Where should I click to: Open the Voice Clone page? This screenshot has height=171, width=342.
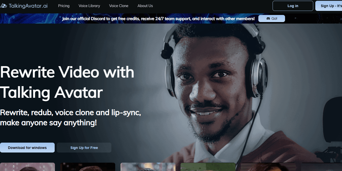click(118, 6)
